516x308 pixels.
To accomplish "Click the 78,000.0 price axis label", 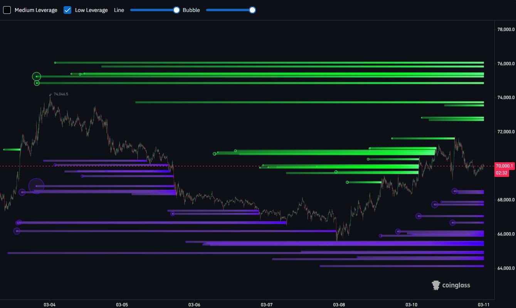I will click(505, 30).
